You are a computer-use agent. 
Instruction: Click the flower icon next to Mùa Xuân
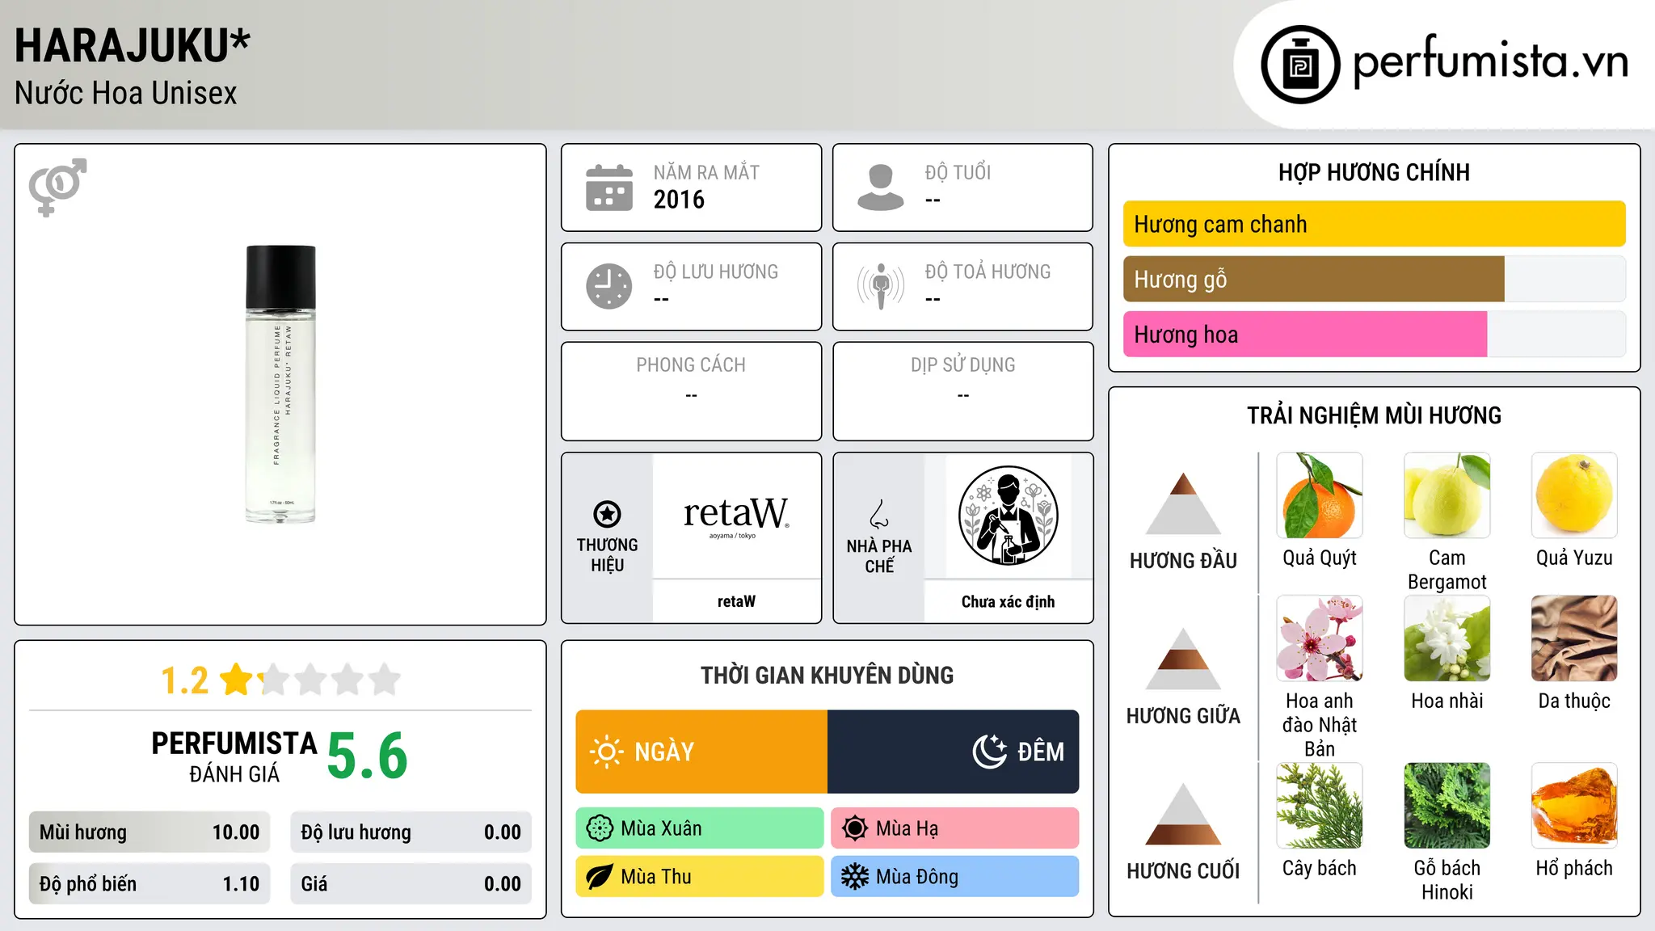click(600, 828)
